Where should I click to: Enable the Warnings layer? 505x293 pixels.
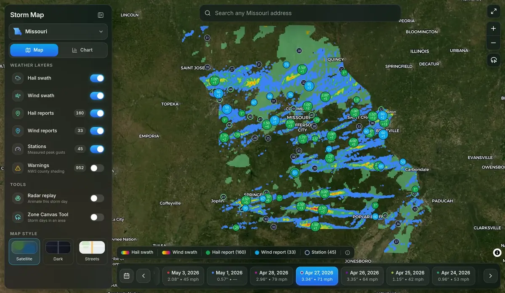point(97,168)
